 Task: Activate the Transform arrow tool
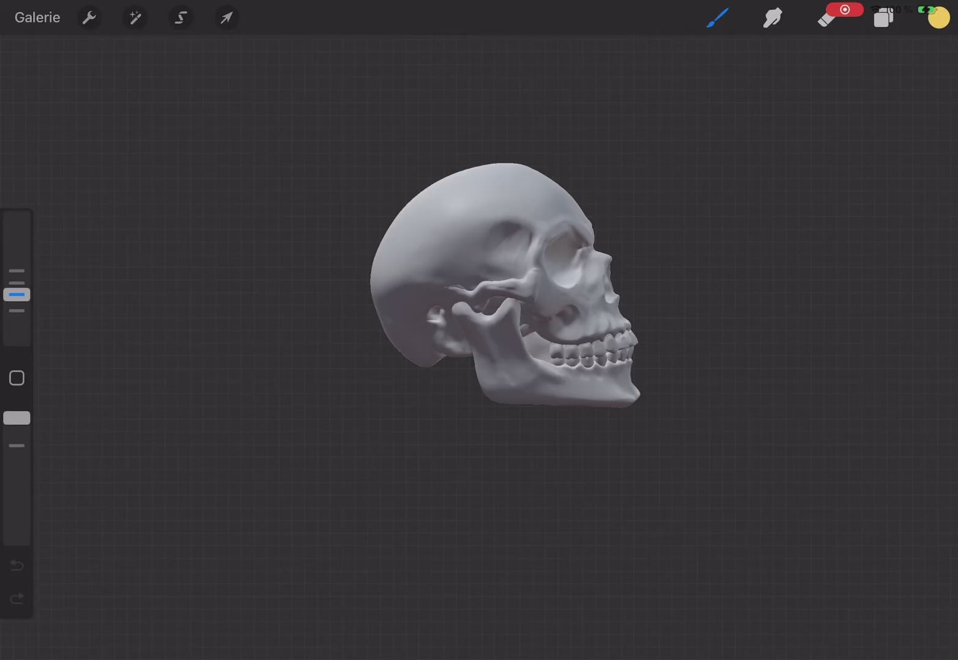click(226, 18)
